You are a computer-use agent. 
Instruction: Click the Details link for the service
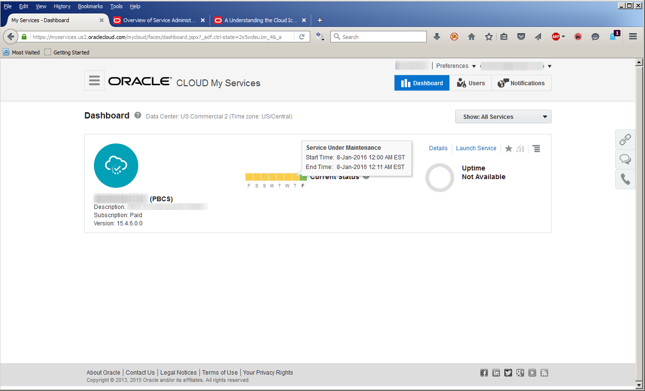pyautogui.click(x=438, y=148)
